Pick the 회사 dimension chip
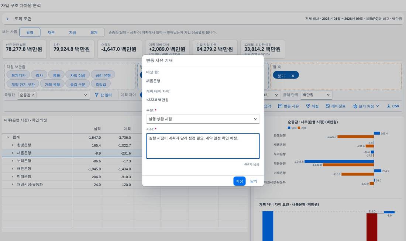This screenshot has height=241, width=406. click(x=39, y=75)
